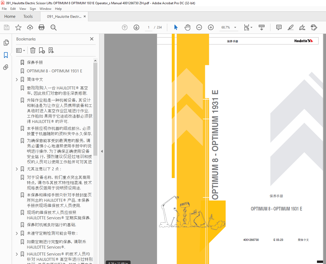Open the Sign menu
The height and width of the screenshot is (264, 326).
(x=33, y=9)
